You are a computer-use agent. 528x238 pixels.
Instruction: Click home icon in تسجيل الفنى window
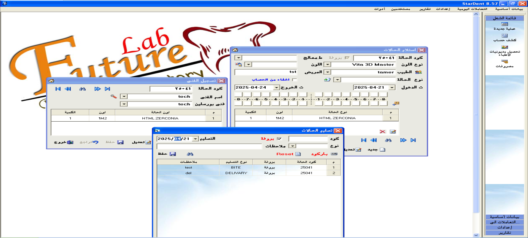[x=51, y=81]
